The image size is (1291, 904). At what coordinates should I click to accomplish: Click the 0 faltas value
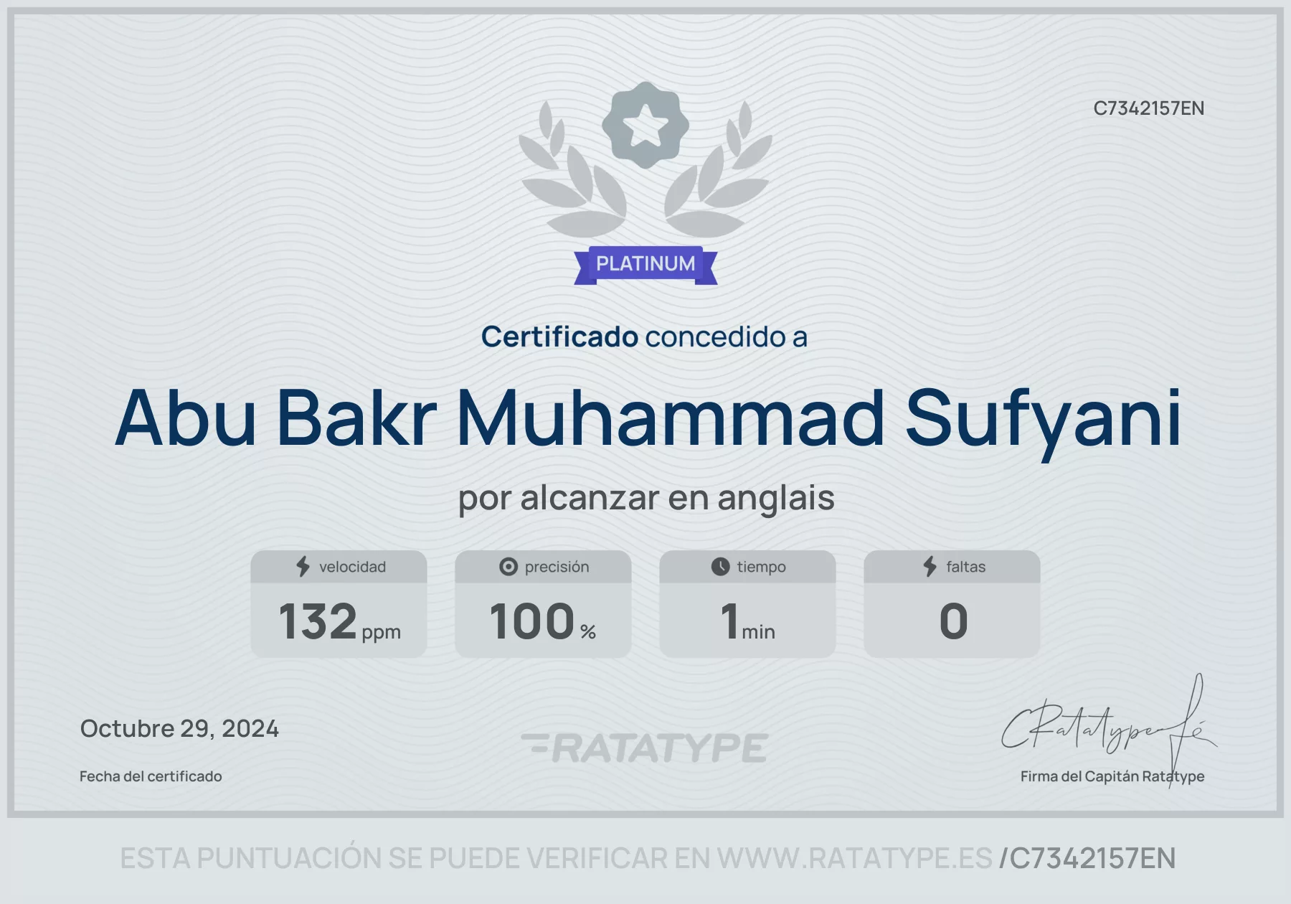(953, 621)
